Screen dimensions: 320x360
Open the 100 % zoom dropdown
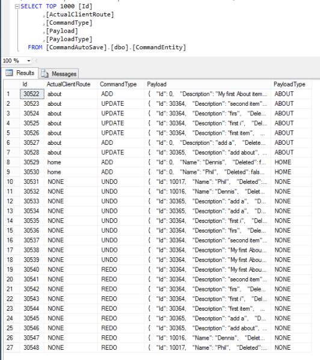coord(29,61)
